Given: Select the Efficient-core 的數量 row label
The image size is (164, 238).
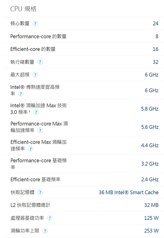Looking at the screenshot, I should 33,49.
